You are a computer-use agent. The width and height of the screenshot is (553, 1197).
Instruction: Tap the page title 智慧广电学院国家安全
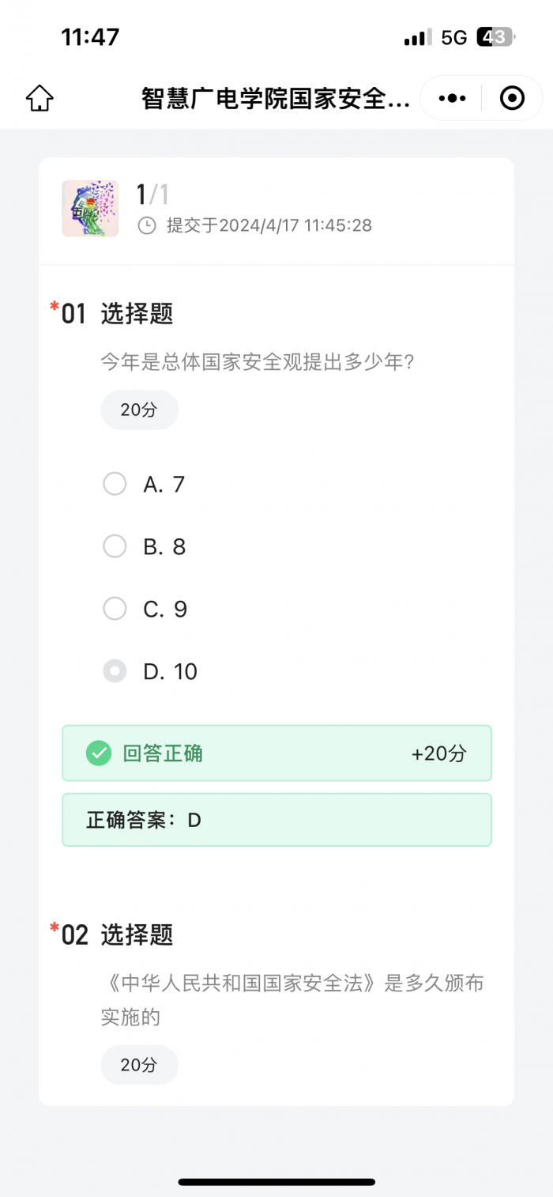coord(276,99)
